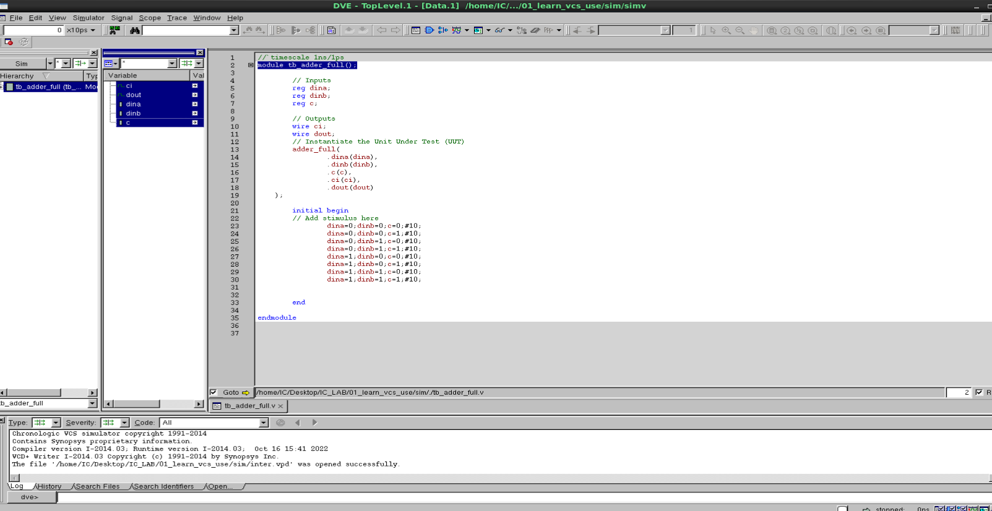992x511 pixels.
Task: Open a new schematic view via gate icon
Action: pos(429,30)
